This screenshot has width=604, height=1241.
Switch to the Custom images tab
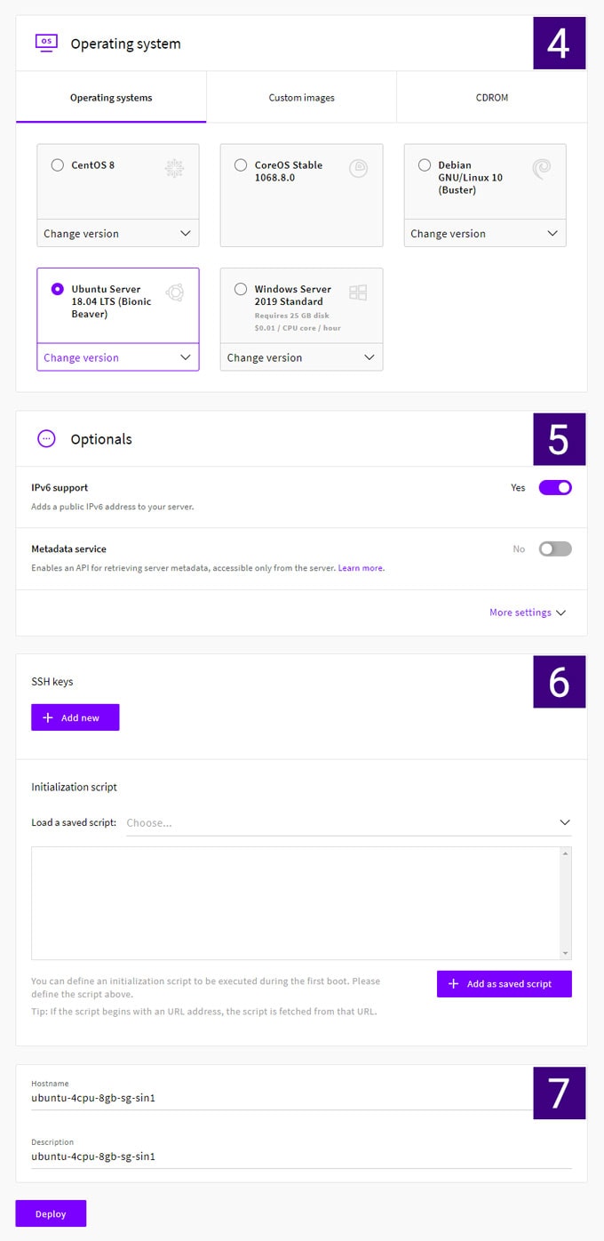(x=300, y=96)
